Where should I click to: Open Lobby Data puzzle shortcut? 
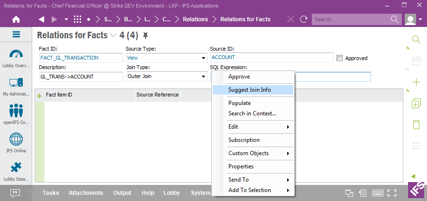(x=16, y=171)
